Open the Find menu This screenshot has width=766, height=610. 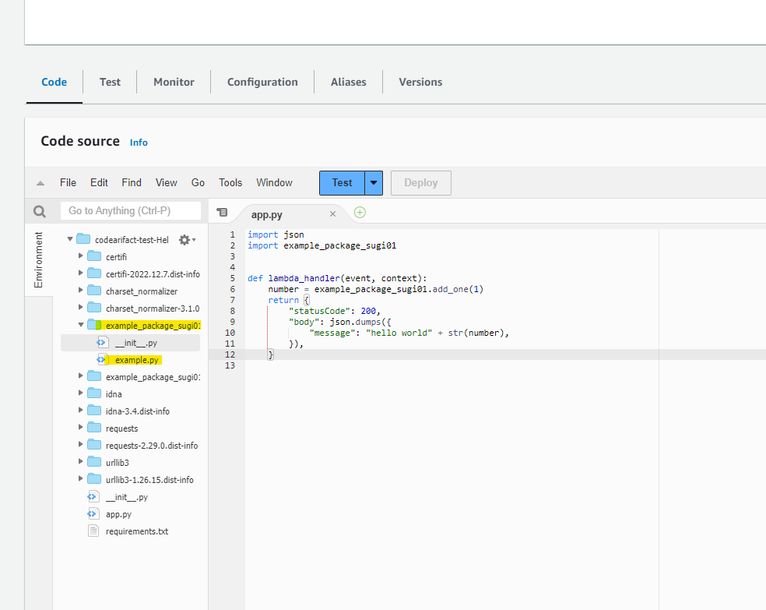coord(132,183)
